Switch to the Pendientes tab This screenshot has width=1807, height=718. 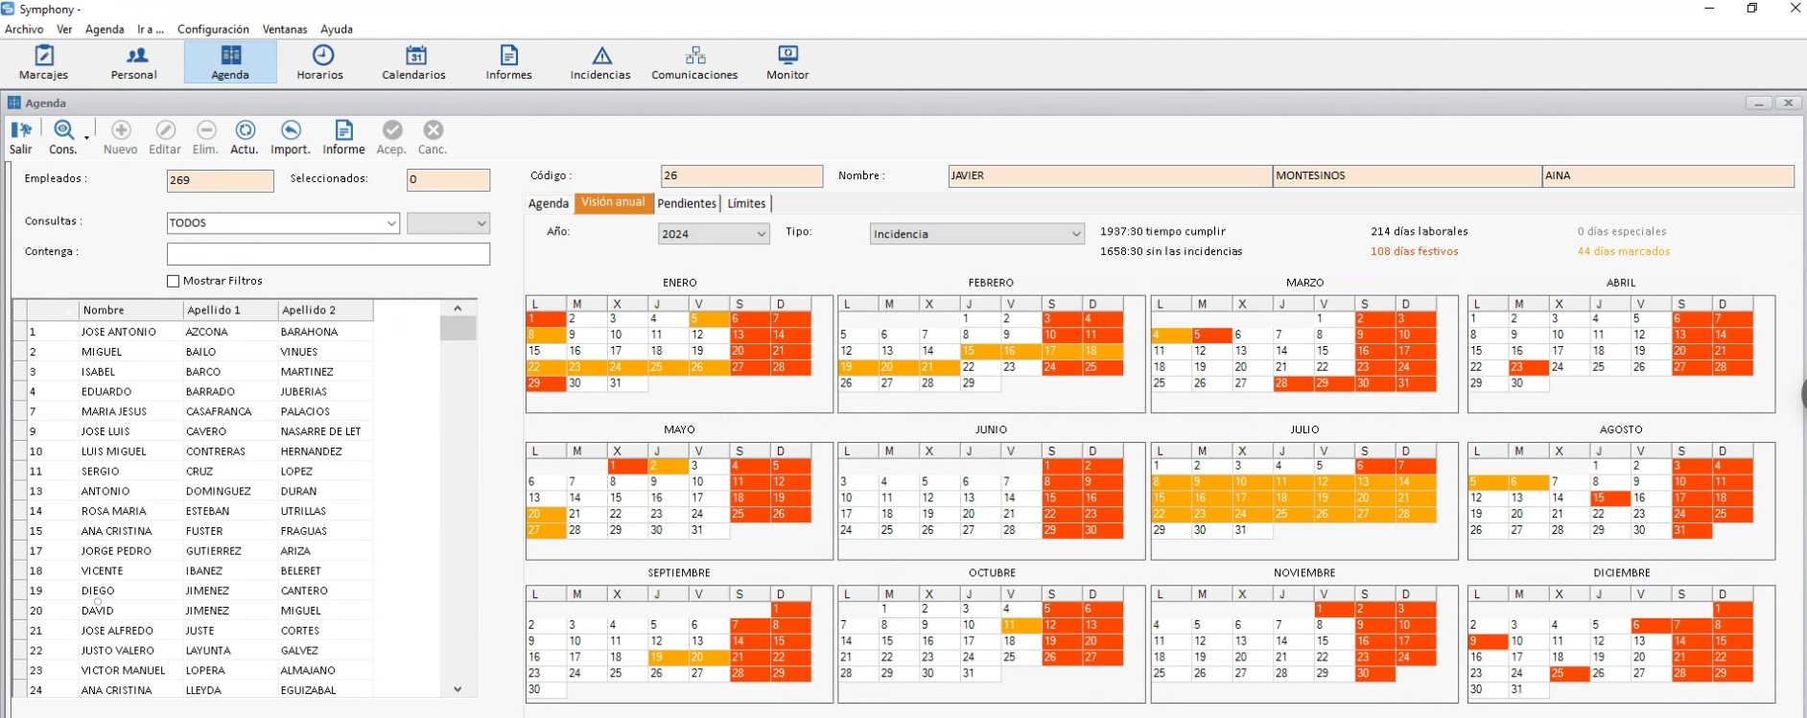[x=687, y=203]
